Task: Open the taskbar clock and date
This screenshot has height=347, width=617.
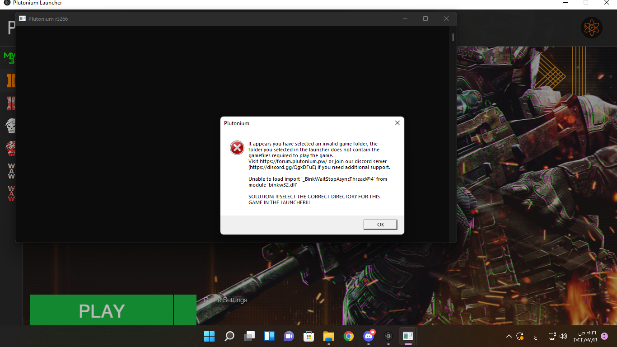Action: (x=585, y=336)
